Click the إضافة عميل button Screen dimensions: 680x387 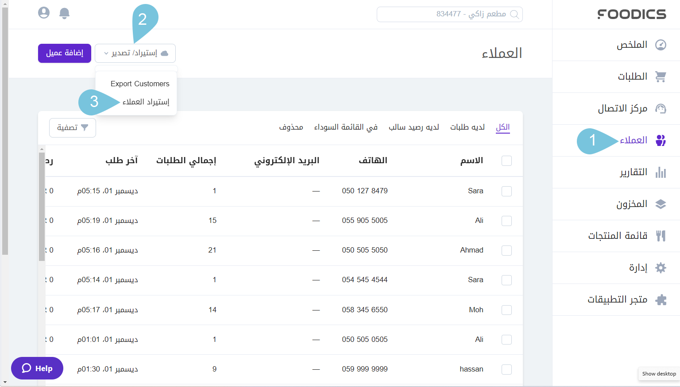(x=64, y=53)
